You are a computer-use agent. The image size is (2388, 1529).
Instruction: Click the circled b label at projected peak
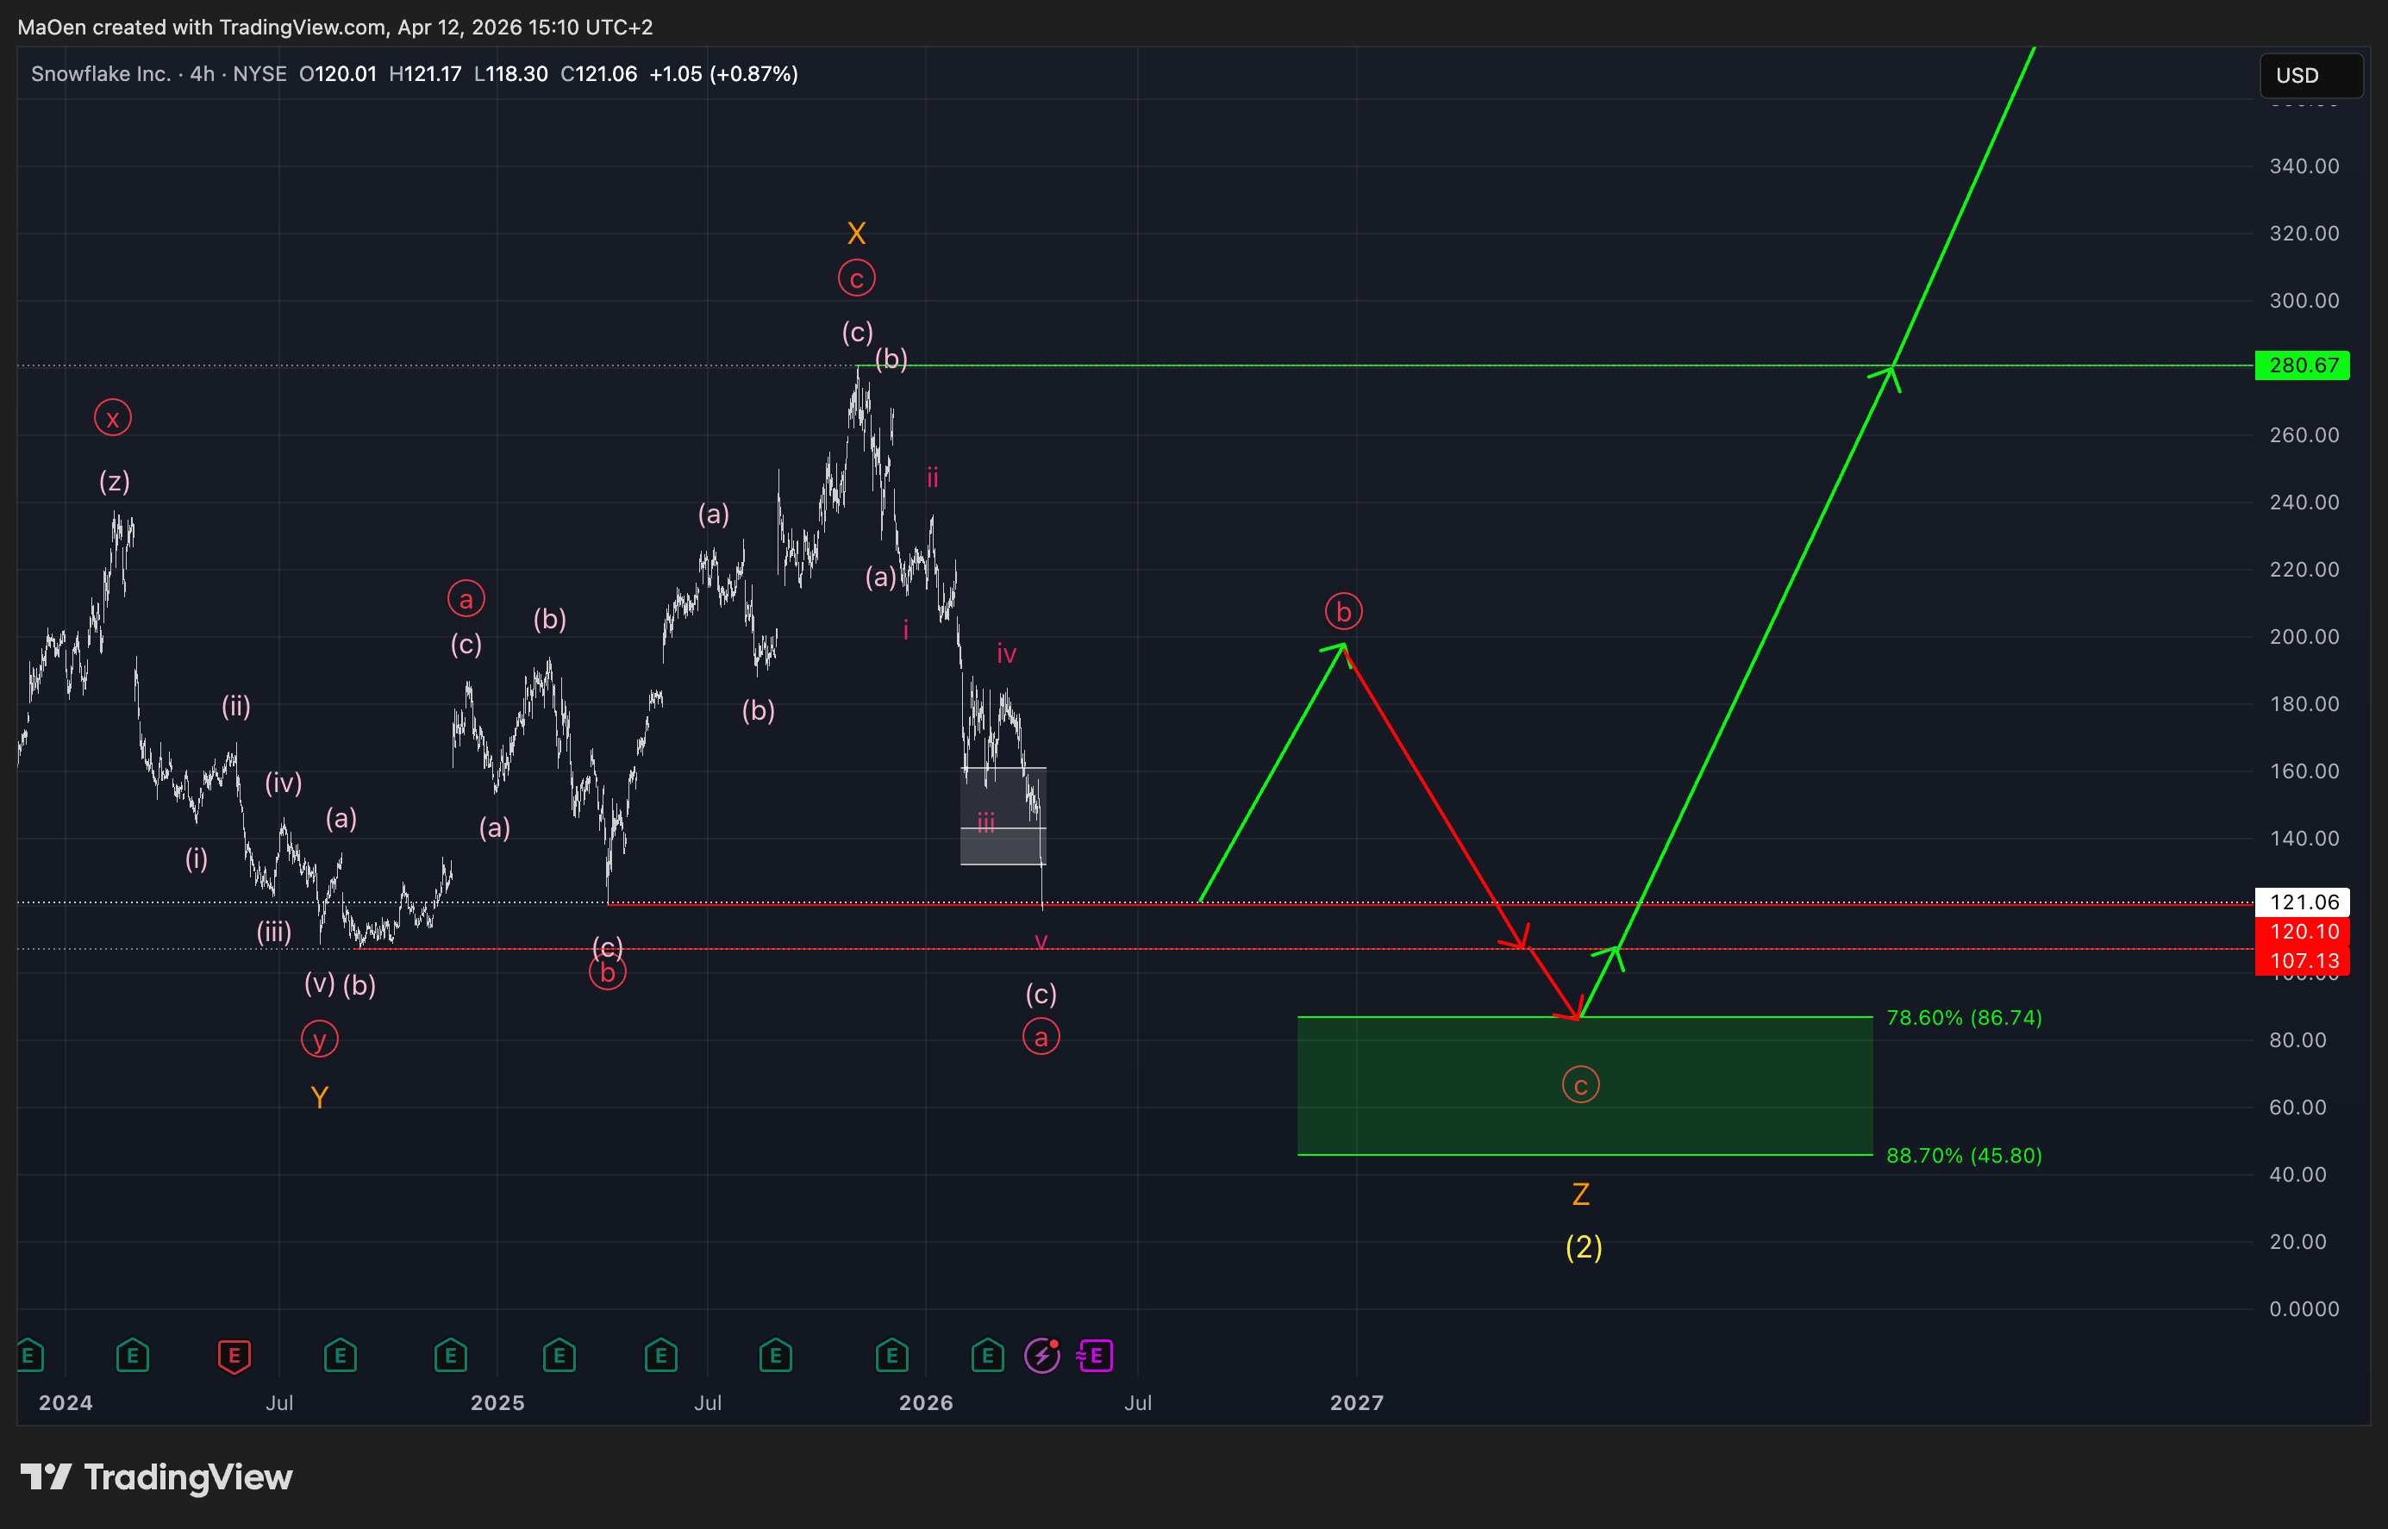pyautogui.click(x=1342, y=612)
